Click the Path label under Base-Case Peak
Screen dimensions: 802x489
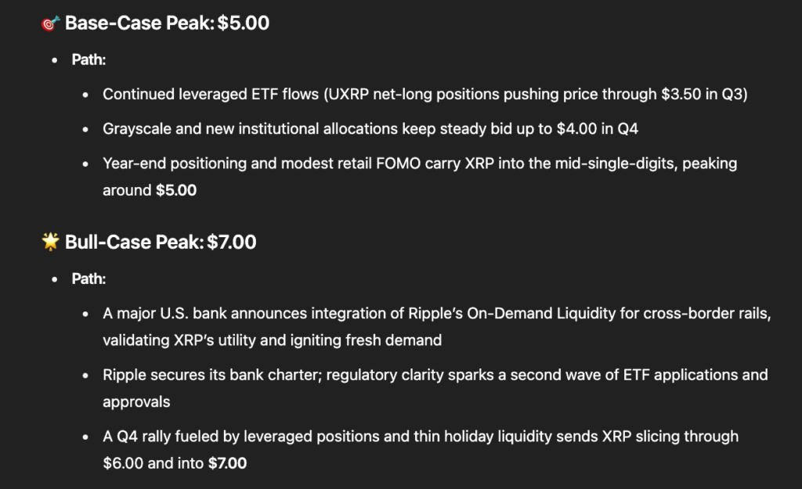(x=89, y=59)
